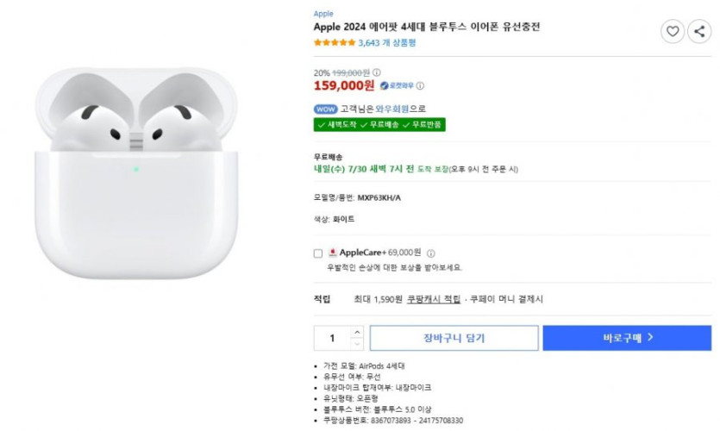
Task: Click the green 새벽도착 무료배송 무료반품 banner
Action: 379,124
